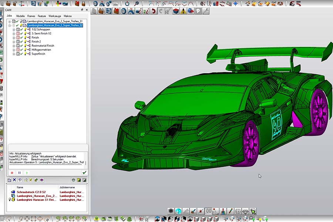Confirm with the green checkmark button
Image resolution: width=333 pixels, height=222 pixels.
(x=84, y=172)
